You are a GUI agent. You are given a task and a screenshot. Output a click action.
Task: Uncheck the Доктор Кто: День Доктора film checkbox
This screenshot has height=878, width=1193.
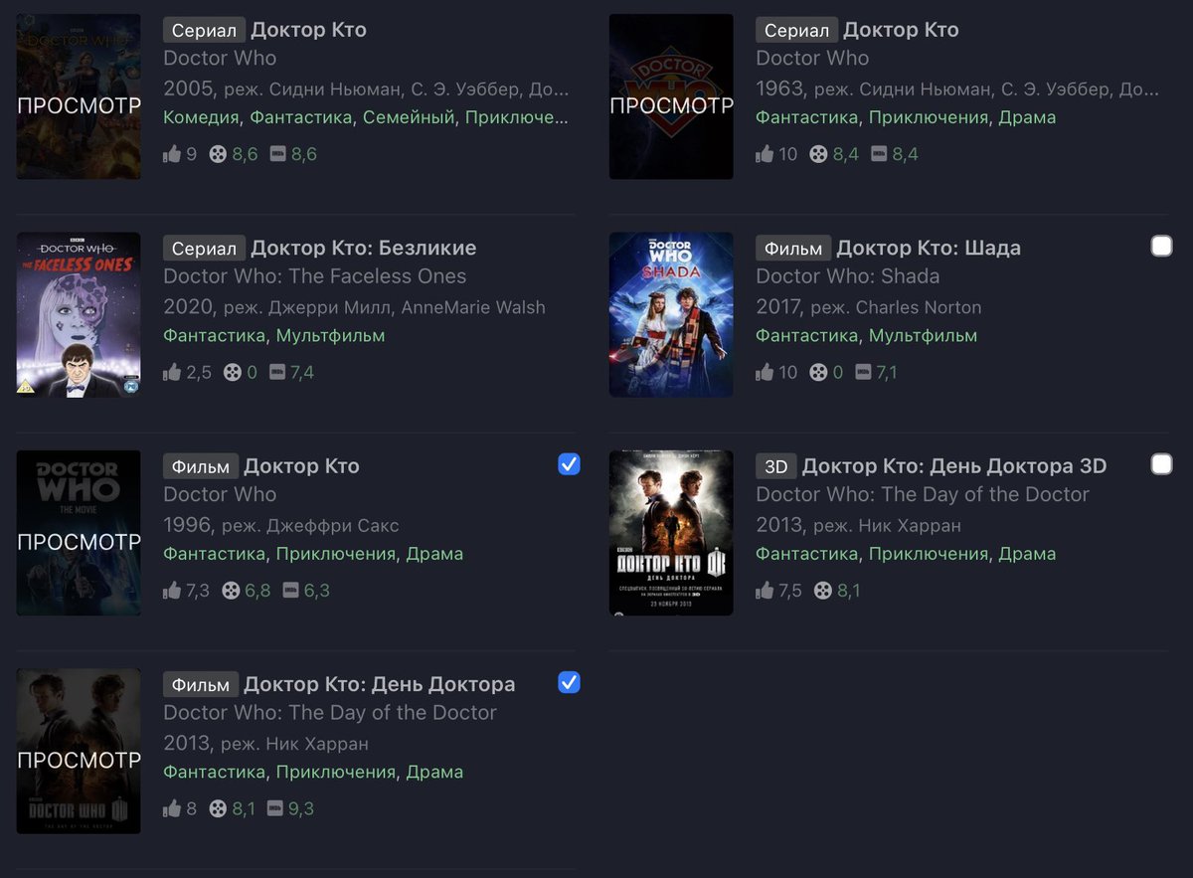point(569,682)
